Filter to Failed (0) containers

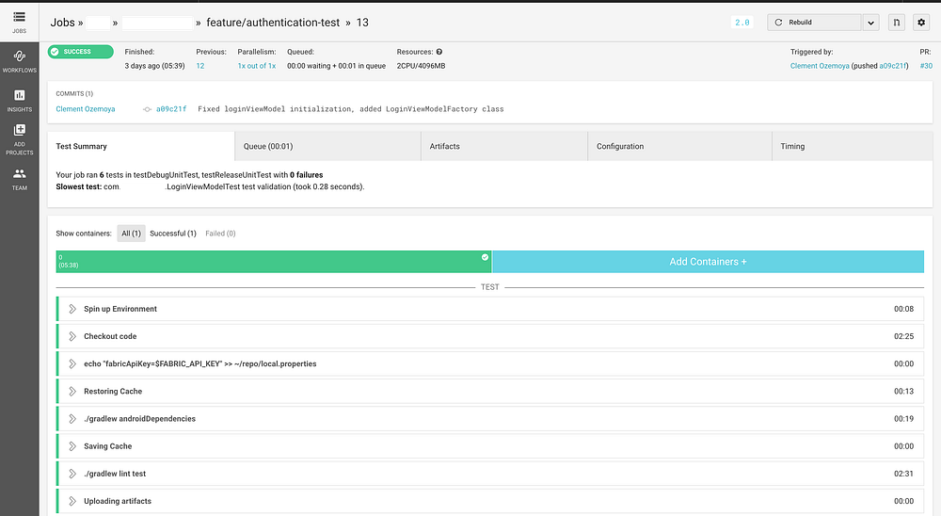220,234
